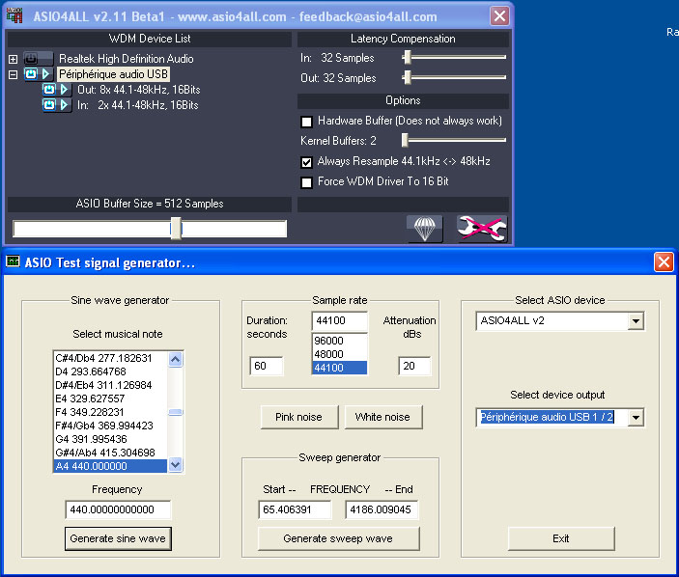679x577 pixels.
Task: Click the Attenuation dBs field showing 20
Action: [x=414, y=366]
